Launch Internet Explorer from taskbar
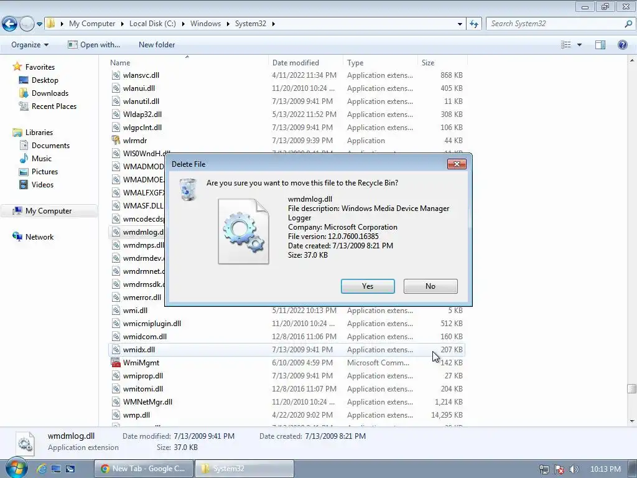 [x=42, y=469]
